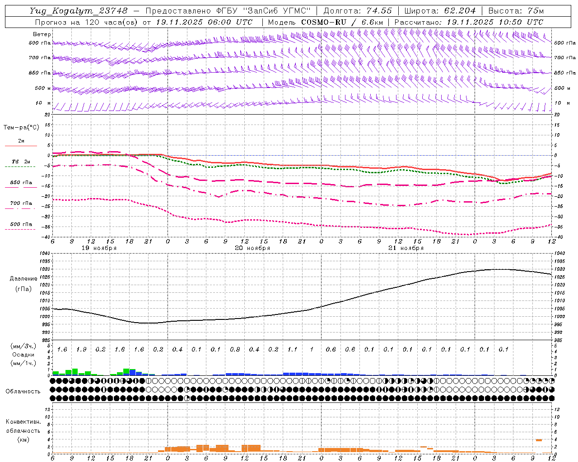Click the 1.9 three-hour precipitation value

[81, 350]
